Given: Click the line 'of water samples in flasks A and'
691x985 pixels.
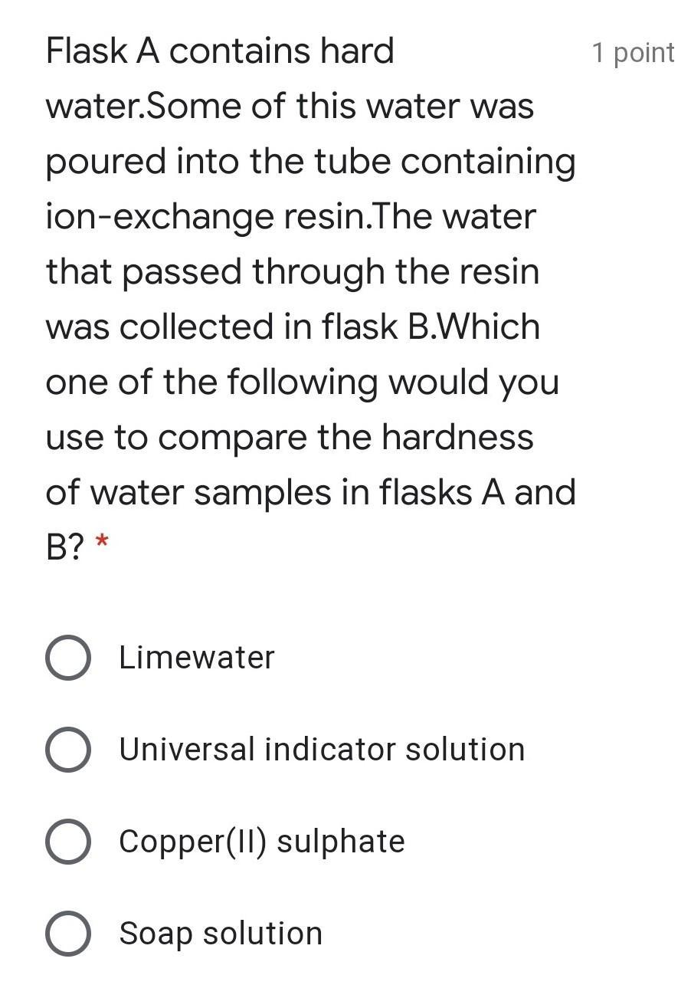Looking at the screenshot, I should (x=310, y=493).
